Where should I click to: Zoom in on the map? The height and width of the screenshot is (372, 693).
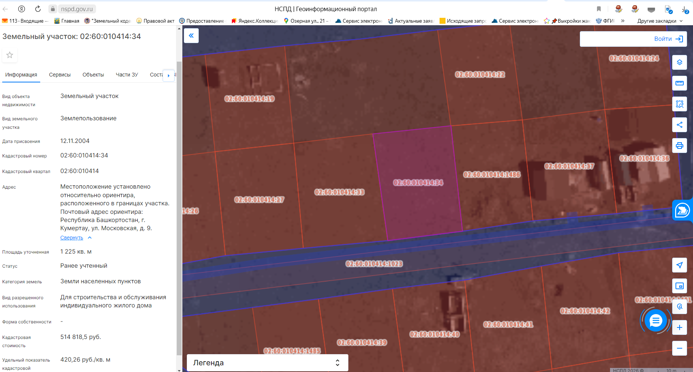pos(679,327)
